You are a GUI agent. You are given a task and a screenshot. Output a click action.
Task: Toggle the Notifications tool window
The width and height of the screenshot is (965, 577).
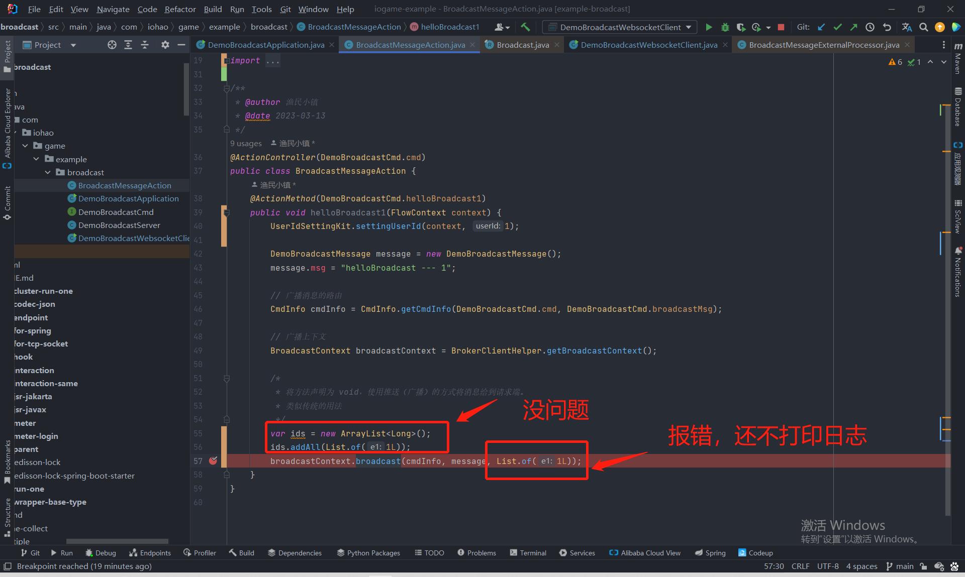click(958, 271)
